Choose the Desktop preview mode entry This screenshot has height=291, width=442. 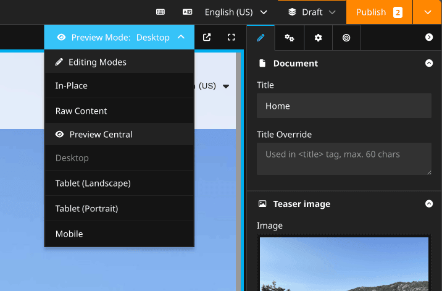tap(119, 158)
